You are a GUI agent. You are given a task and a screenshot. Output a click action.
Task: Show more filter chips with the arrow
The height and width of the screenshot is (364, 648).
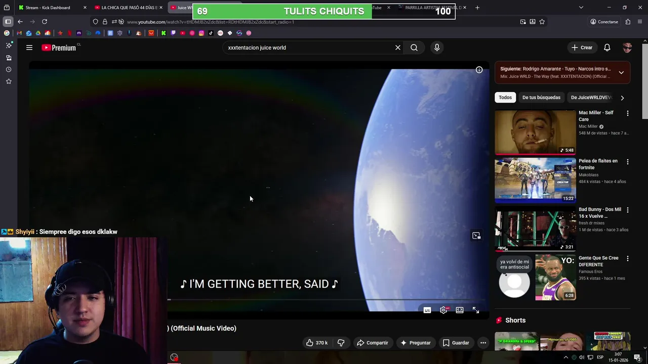[x=622, y=98]
